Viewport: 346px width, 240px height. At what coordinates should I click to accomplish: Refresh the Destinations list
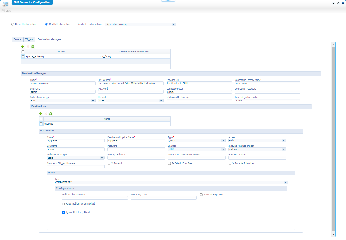51,114
